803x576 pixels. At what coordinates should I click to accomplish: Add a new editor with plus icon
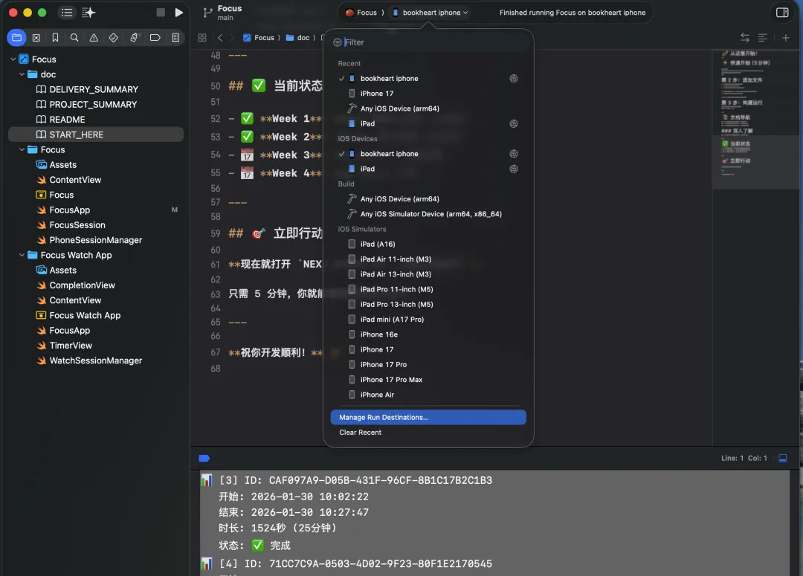[786, 37]
